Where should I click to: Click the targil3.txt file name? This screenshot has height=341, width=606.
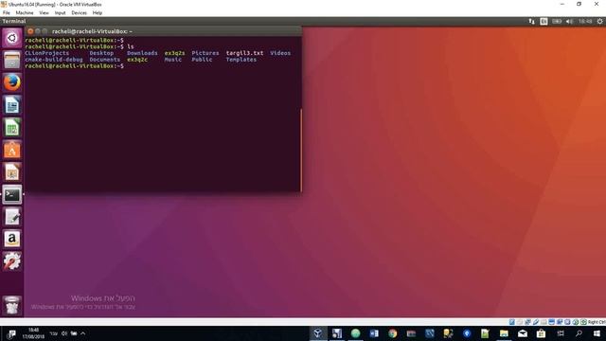pyautogui.click(x=244, y=53)
